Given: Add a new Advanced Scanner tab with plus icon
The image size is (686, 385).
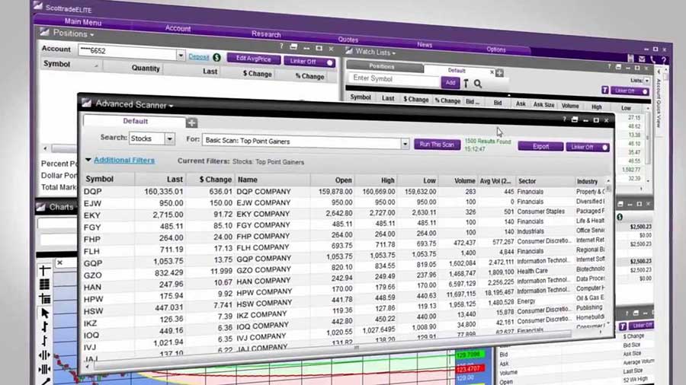Looking at the screenshot, I should pos(191,123).
